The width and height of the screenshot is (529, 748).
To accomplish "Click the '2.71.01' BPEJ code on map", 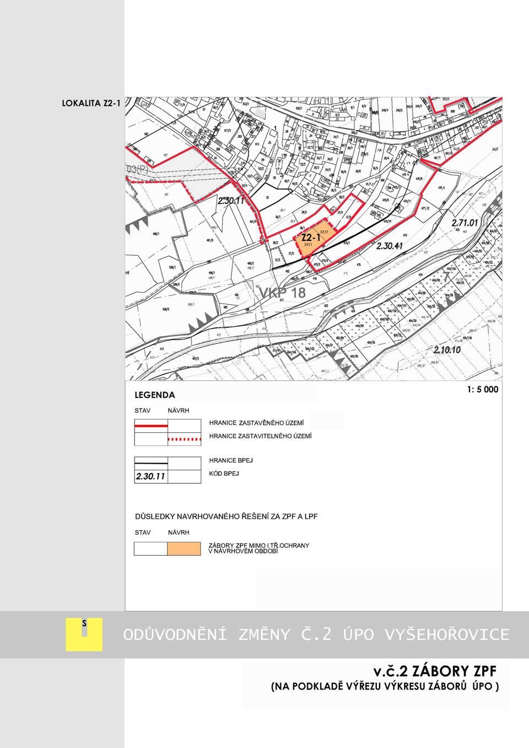I will point(465,223).
